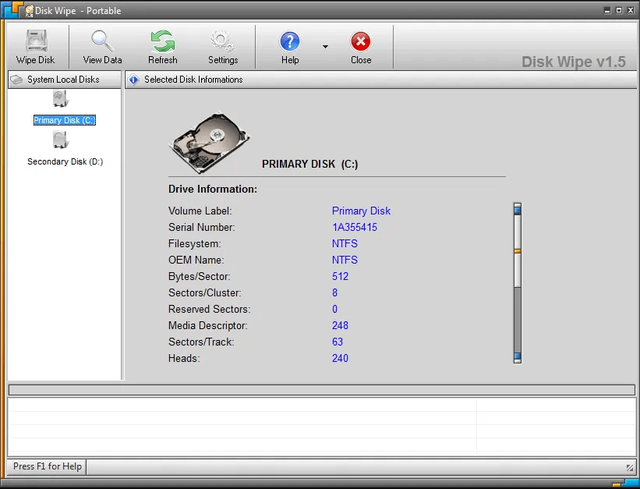The width and height of the screenshot is (640, 489).
Task: Click the Filesystem value NTFS
Action: point(345,243)
